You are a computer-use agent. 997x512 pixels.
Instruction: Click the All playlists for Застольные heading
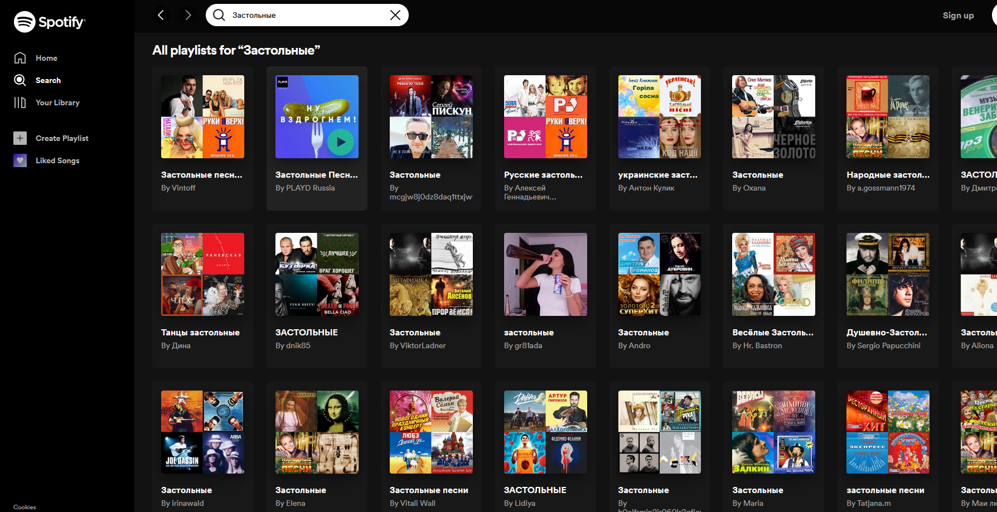236,51
